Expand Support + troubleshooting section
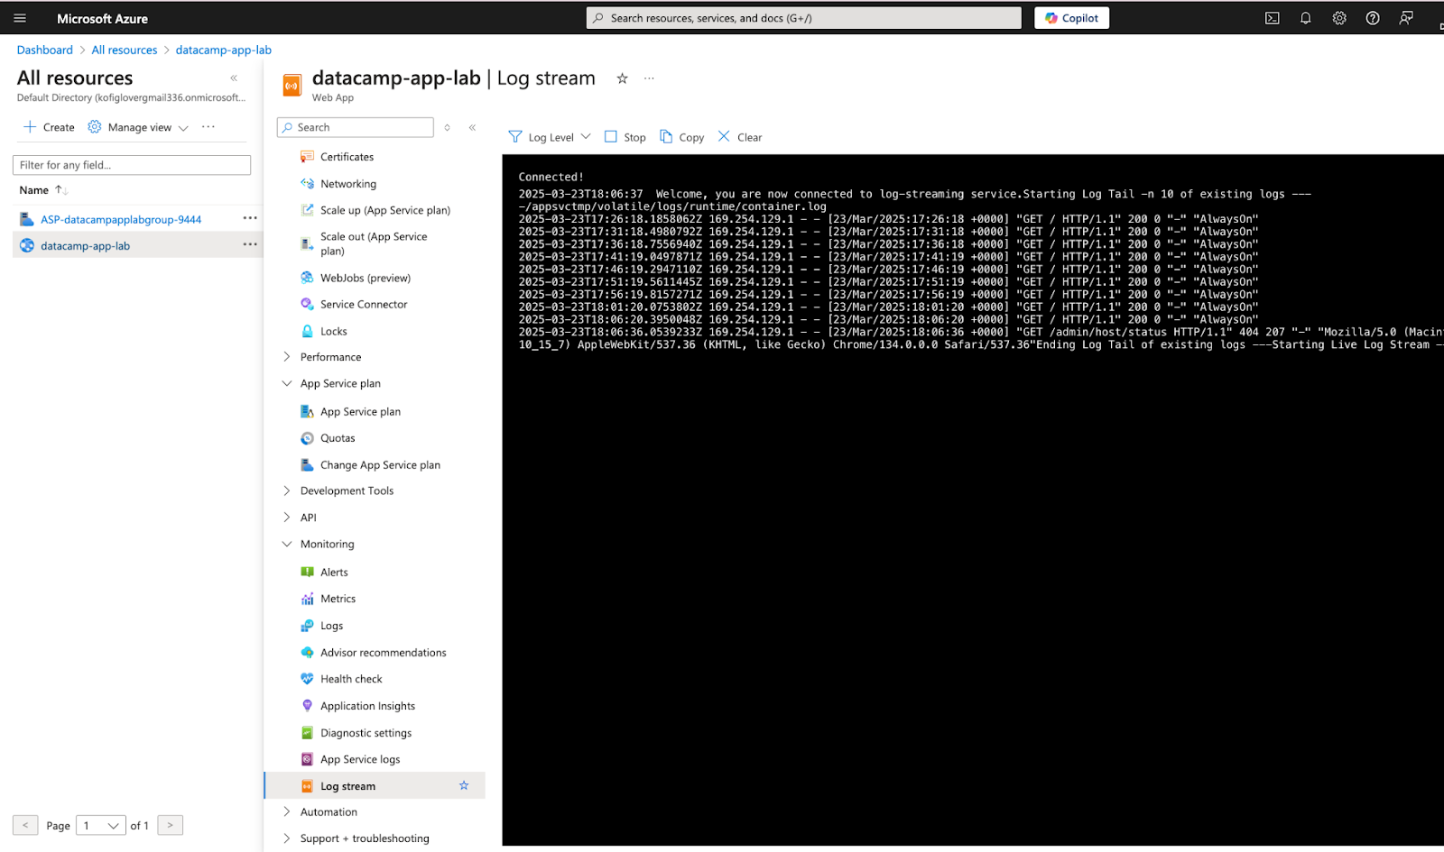This screenshot has width=1444, height=852. [x=365, y=838]
